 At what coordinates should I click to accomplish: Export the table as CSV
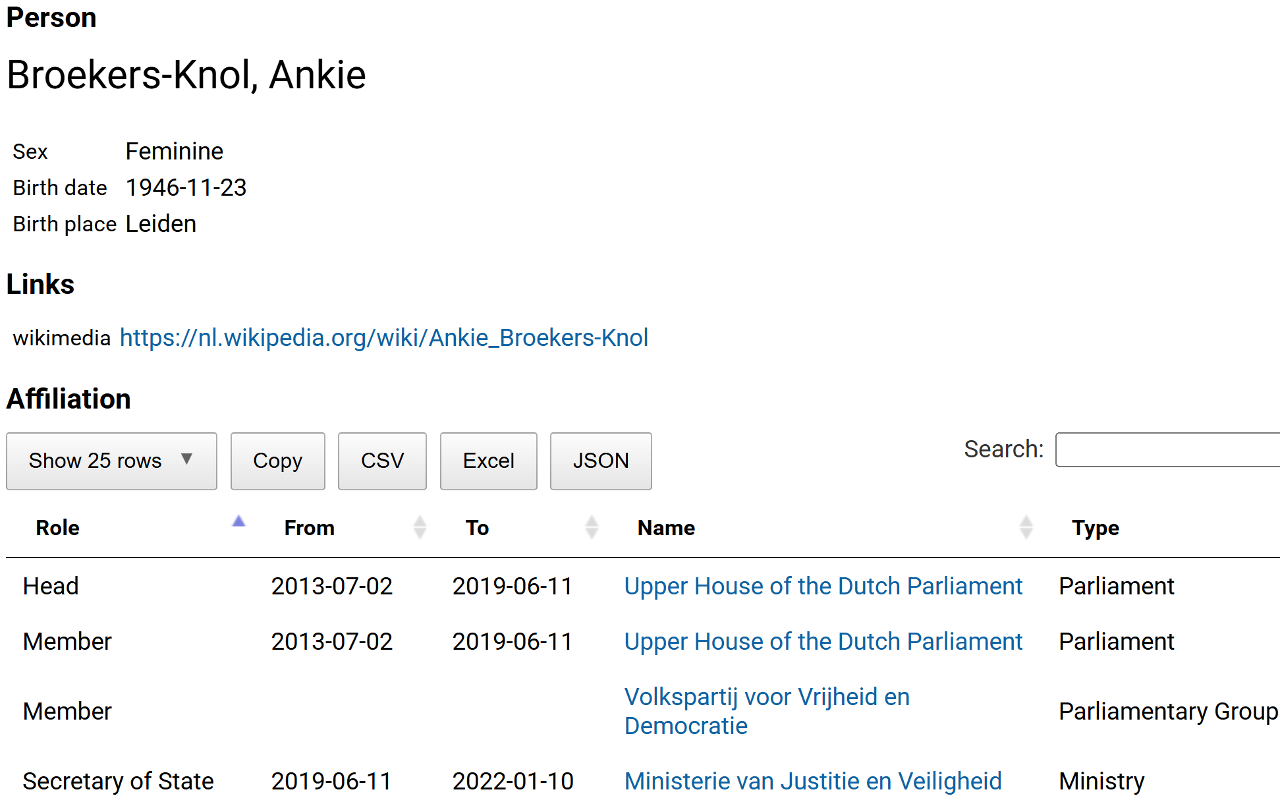[x=382, y=461]
